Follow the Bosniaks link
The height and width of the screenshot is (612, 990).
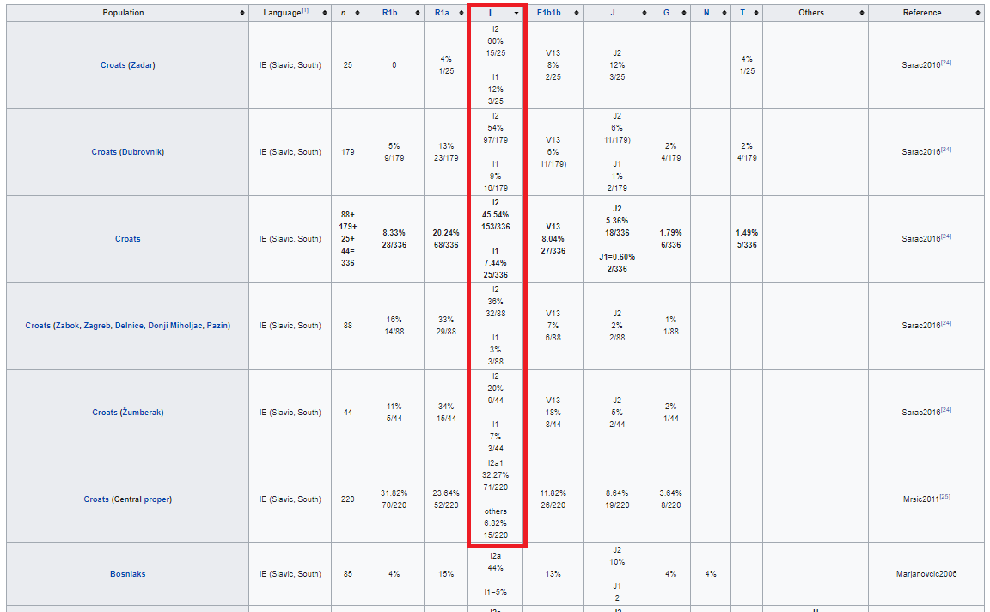127,574
